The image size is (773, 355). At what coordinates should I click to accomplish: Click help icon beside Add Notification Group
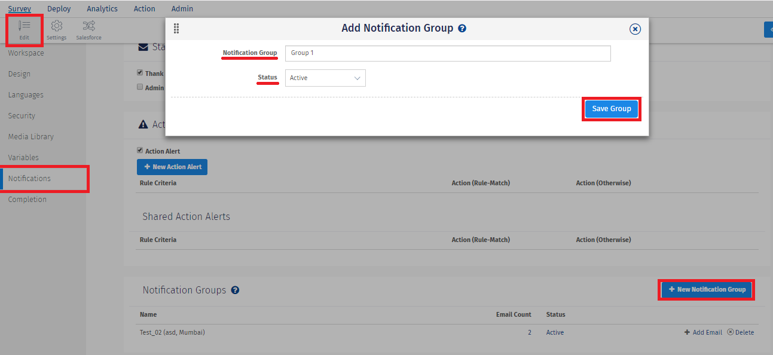(x=462, y=29)
